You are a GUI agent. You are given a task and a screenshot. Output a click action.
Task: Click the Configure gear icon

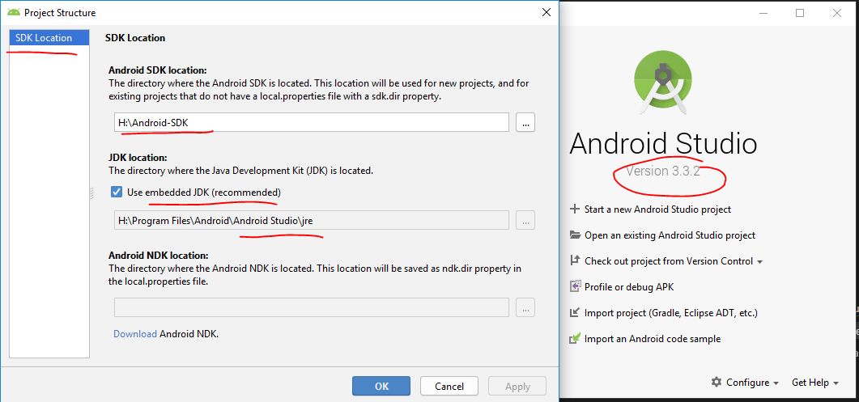click(716, 383)
